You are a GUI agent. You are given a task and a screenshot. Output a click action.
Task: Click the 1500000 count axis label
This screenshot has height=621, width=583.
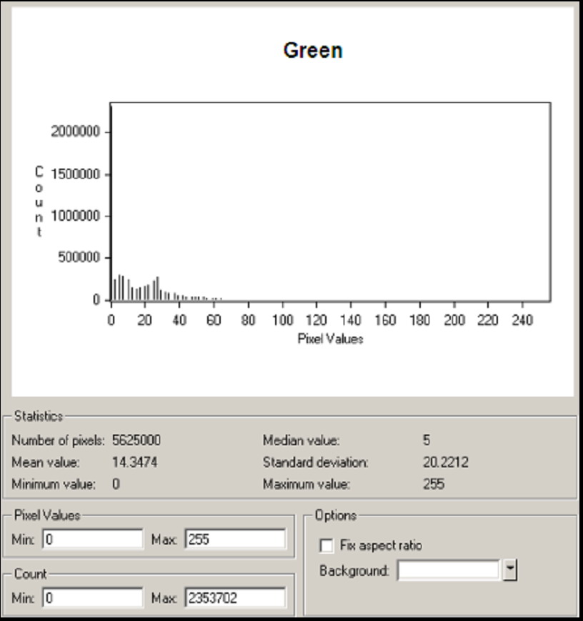click(x=75, y=174)
